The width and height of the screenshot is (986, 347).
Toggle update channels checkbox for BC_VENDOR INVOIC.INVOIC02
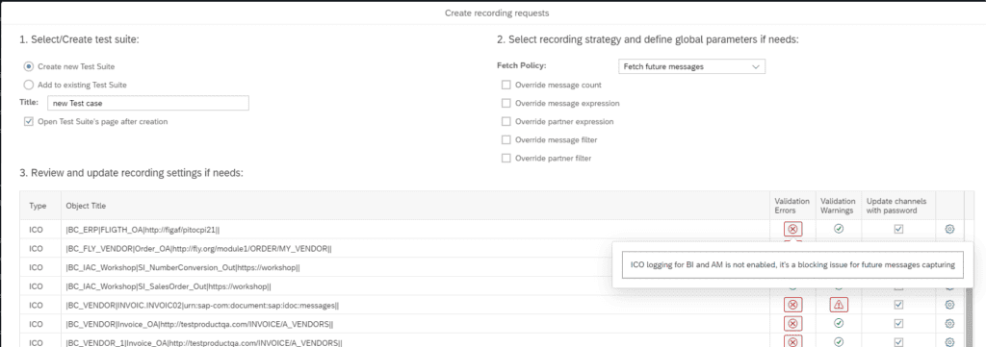tap(898, 305)
